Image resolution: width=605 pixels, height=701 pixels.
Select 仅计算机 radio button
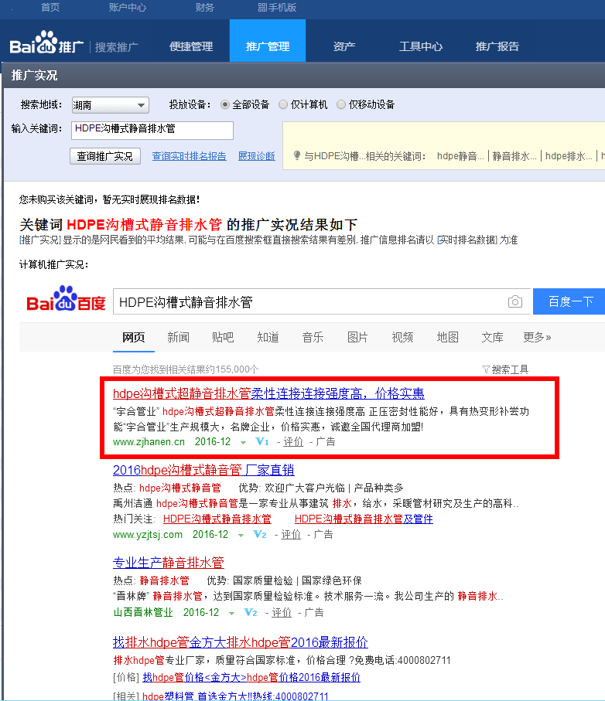tap(283, 104)
